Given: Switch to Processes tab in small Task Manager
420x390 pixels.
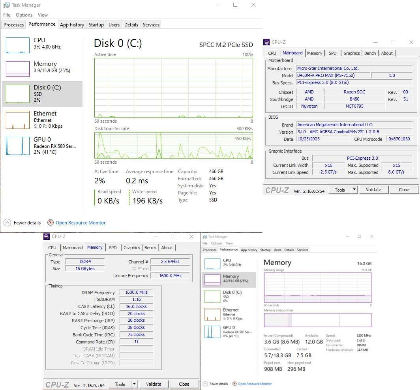Looking at the screenshot, I should tap(209, 250).
